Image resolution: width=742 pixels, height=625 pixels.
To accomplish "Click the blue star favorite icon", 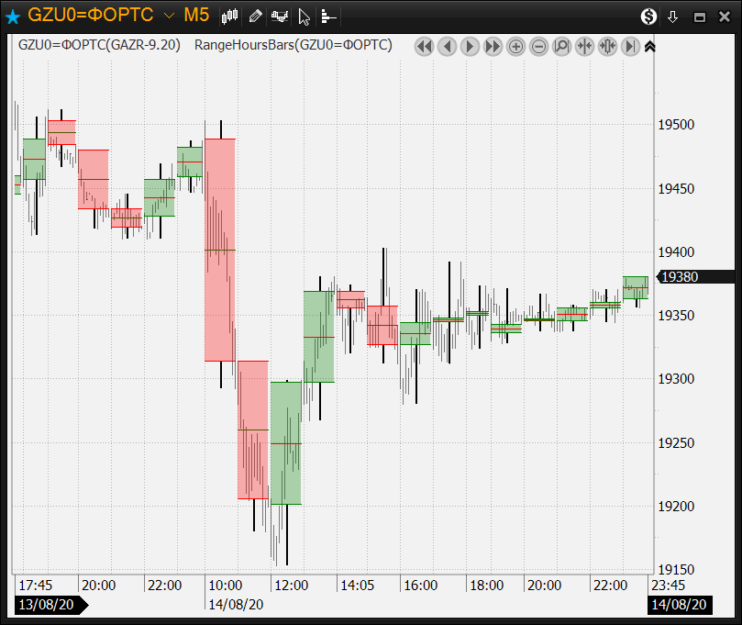I will click(13, 17).
